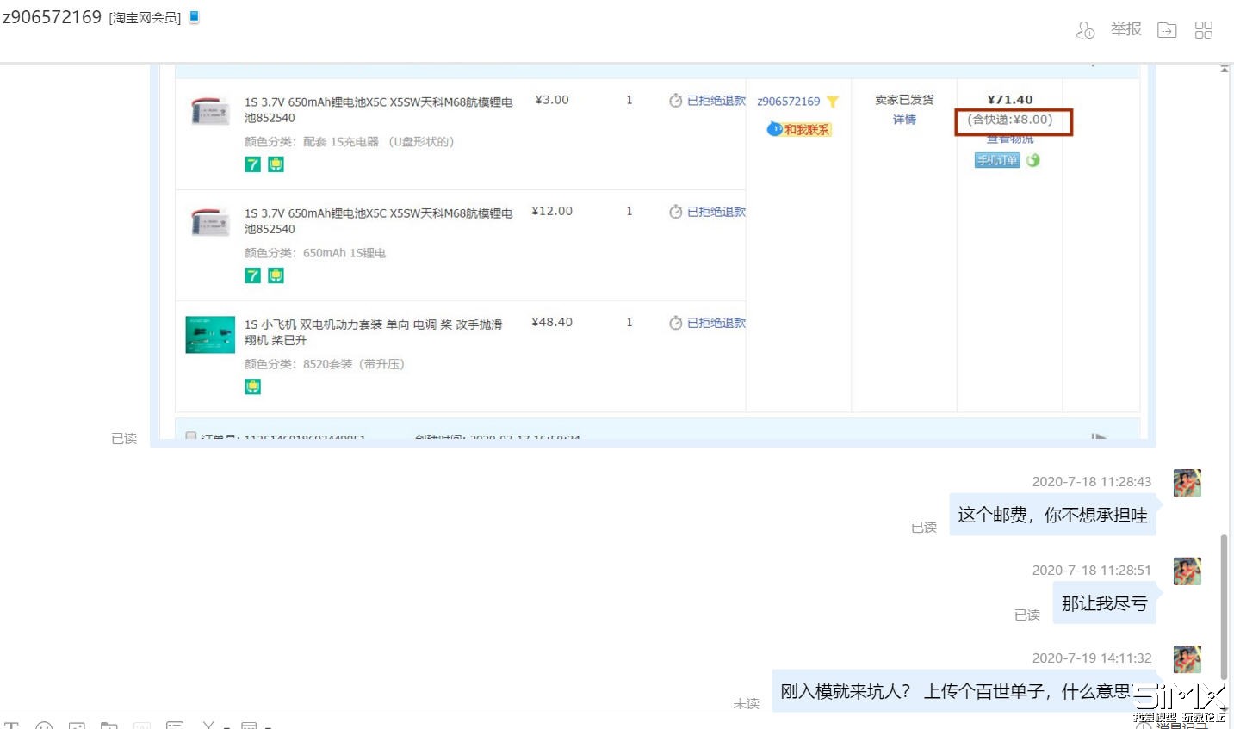Click the guarantee shield icon under the motor kit
This screenshot has height=729, width=1234.
(x=252, y=386)
